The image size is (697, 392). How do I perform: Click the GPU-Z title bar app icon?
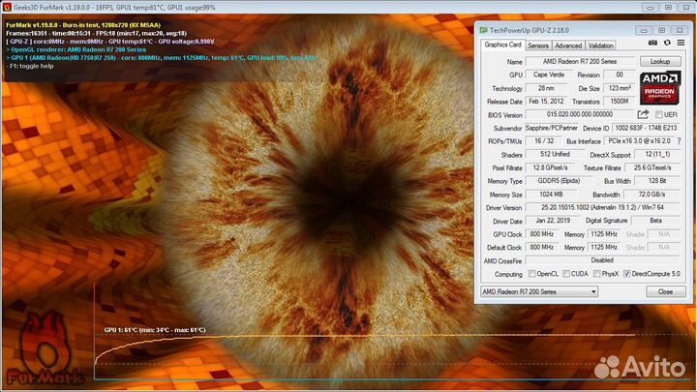483,29
